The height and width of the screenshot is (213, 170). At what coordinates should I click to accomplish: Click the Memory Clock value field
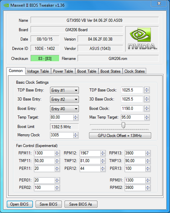tap(62, 135)
